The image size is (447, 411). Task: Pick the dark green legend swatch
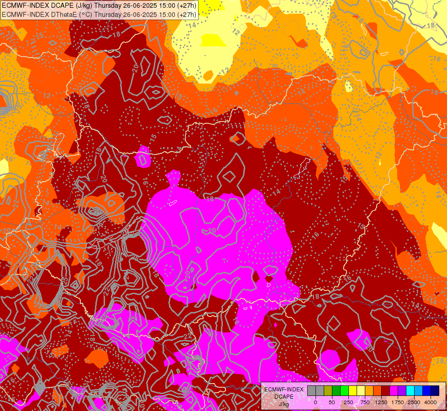click(x=336, y=390)
